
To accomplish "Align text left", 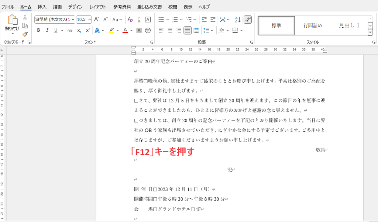I will coord(161,31).
